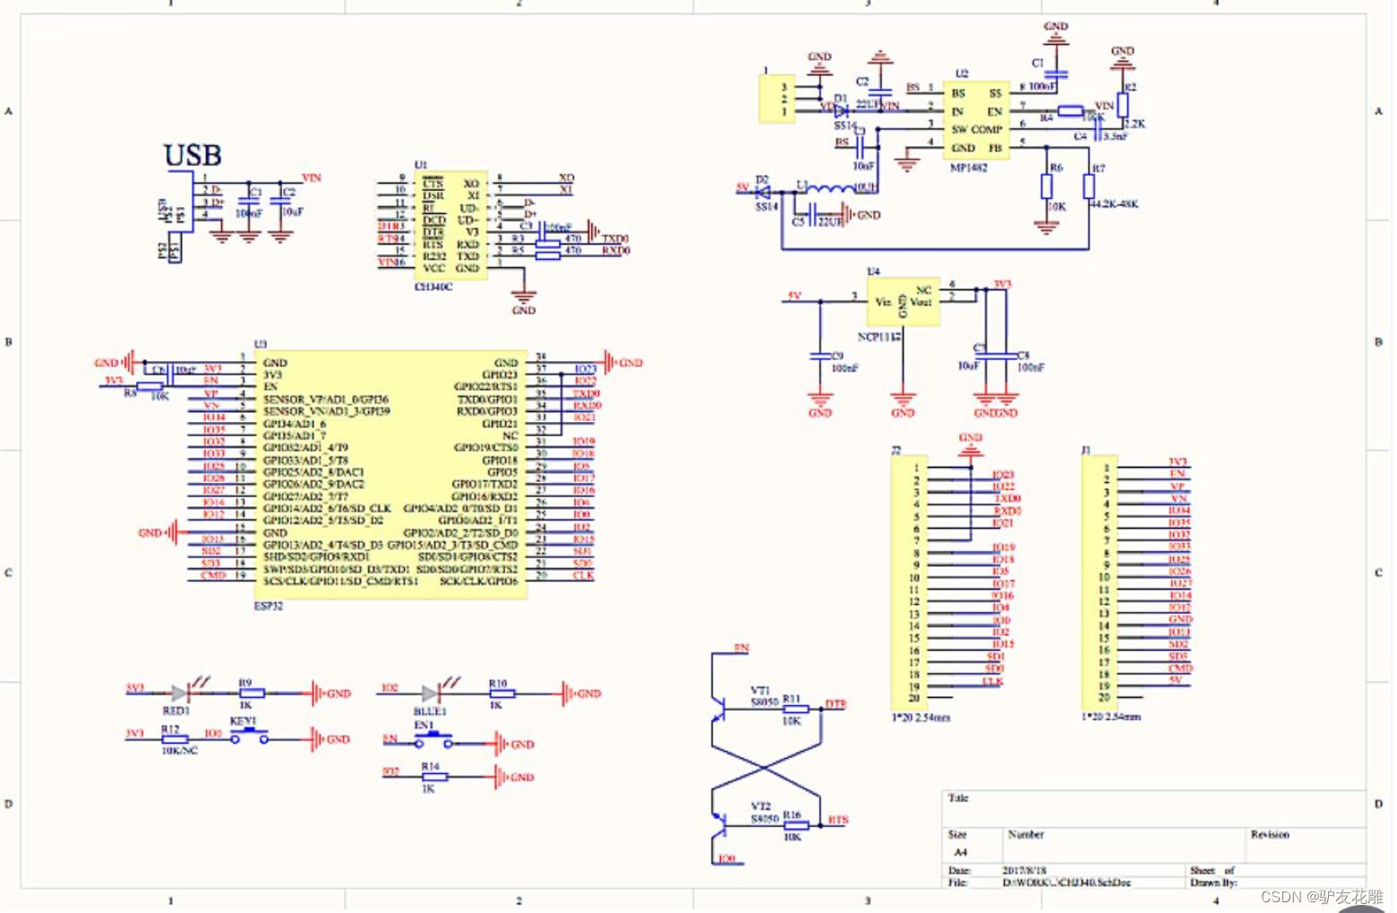Click the MP1482 part name label

coord(969,167)
